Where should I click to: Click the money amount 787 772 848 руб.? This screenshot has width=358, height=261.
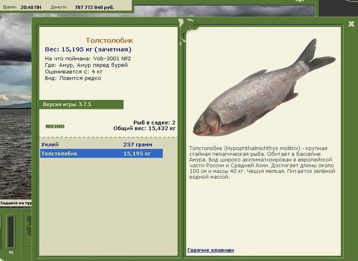(94, 7)
